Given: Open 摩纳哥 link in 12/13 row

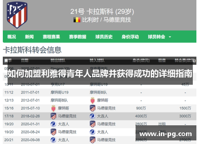Looking at the screenshot, I should [102, 100].
